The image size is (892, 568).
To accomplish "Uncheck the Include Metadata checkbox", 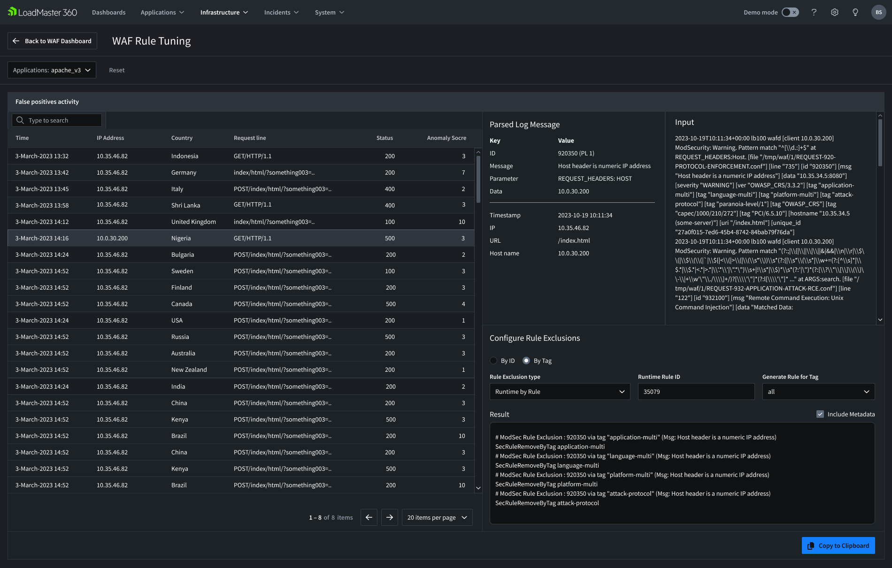I will [820, 414].
